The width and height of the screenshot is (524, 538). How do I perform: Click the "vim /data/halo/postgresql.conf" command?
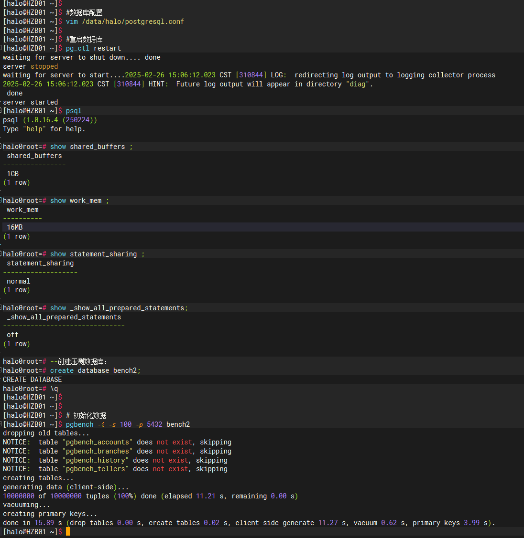(125, 21)
